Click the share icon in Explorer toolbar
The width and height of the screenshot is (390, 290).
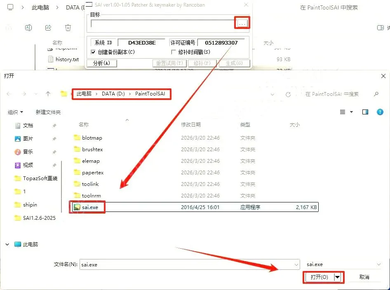48,28
